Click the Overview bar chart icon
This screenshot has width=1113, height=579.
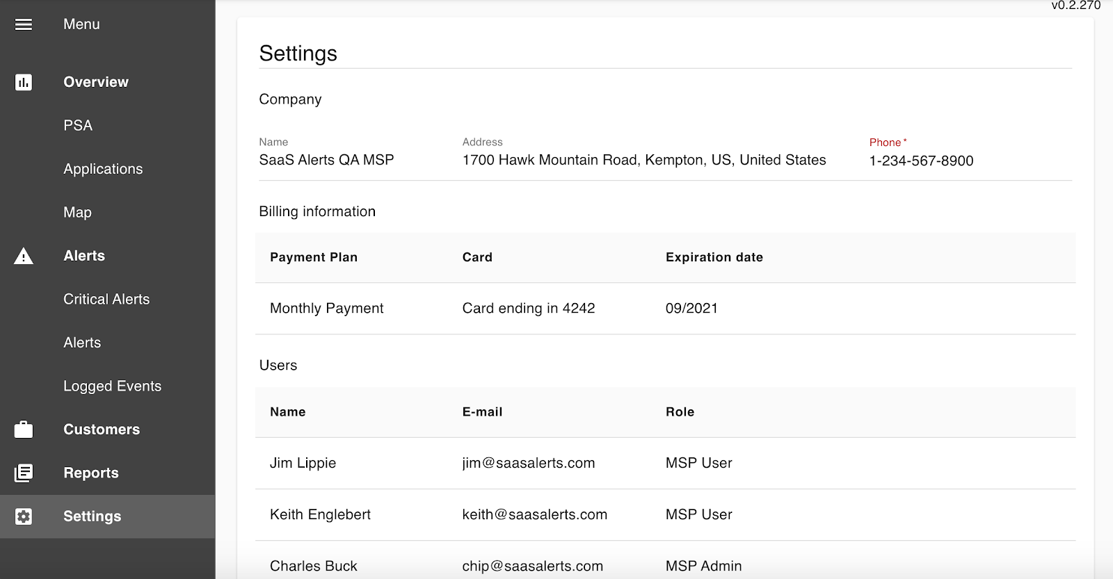coord(24,82)
